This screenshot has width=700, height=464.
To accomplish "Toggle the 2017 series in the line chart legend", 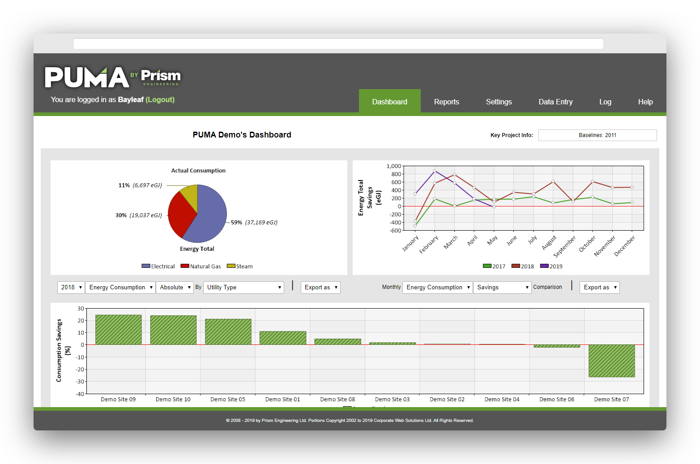I will pos(494,266).
